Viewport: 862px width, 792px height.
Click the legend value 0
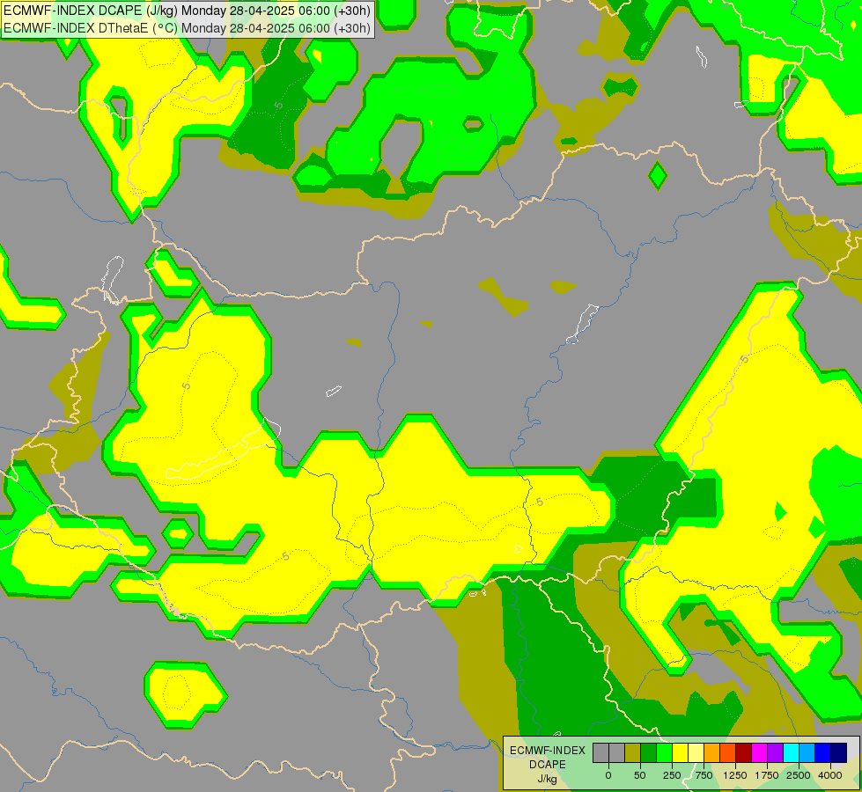(608, 775)
